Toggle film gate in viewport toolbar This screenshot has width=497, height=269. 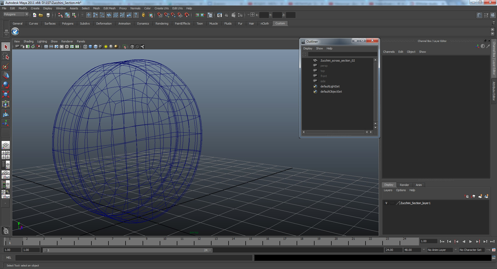[x=51, y=47]
